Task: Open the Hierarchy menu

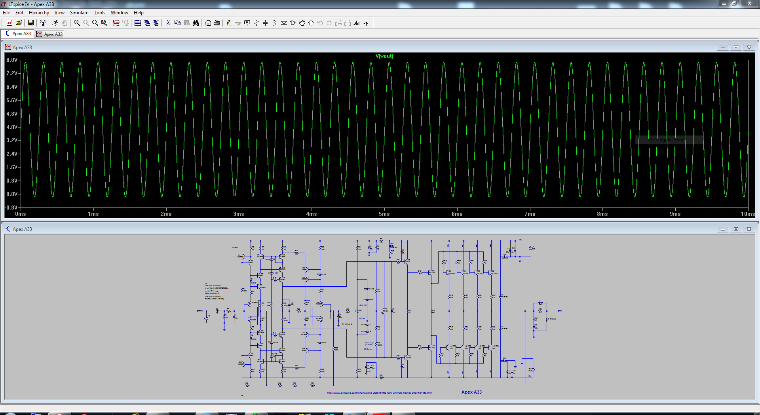Action: point(39,13)
